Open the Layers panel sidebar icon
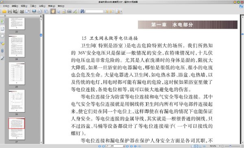The width and height of the screenshot is (244, 148). click(x=2, y=36)
